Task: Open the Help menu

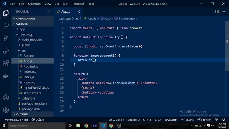Action: point(91,4)
